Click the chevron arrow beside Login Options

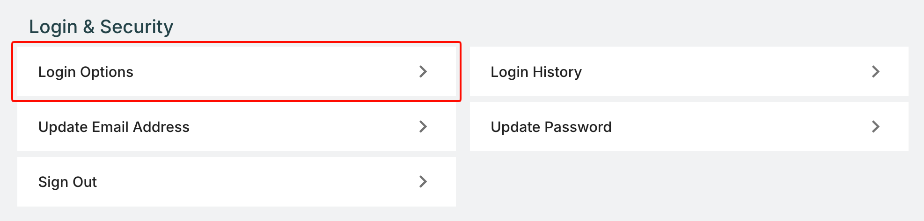click(x=423, y=71)
